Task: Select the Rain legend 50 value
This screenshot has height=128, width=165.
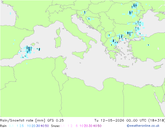Action: [47, 126]
